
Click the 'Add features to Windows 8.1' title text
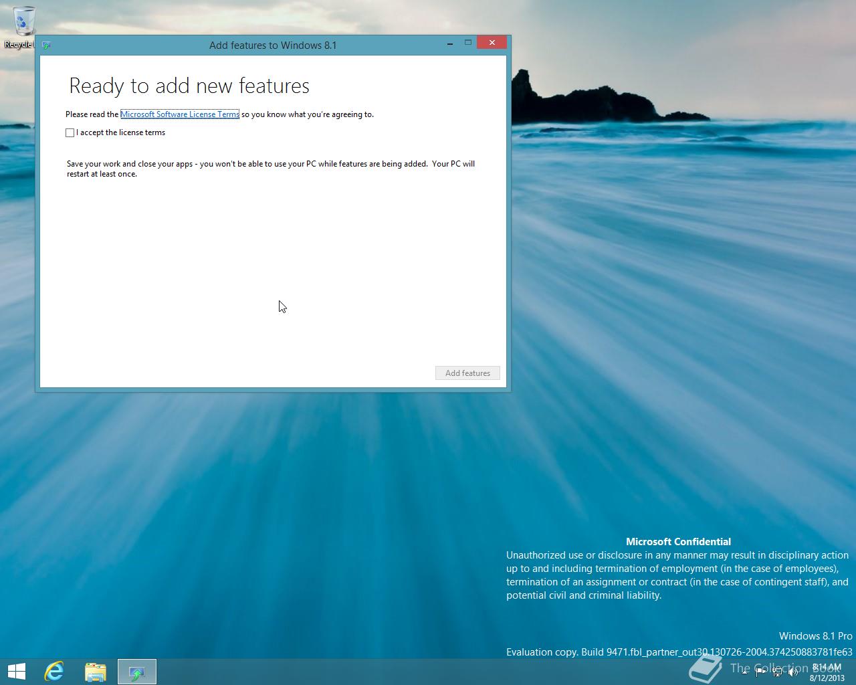click(273, 45)
